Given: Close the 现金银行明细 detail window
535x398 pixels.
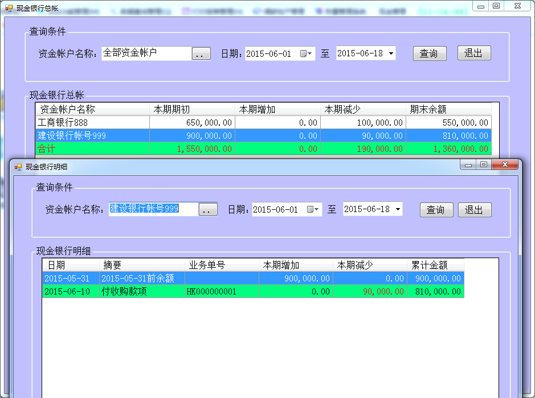Looking at the screenshot, I should click(x=505, y=165).
